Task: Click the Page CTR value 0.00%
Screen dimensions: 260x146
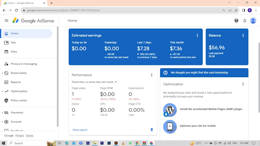Action: point(136,110)
